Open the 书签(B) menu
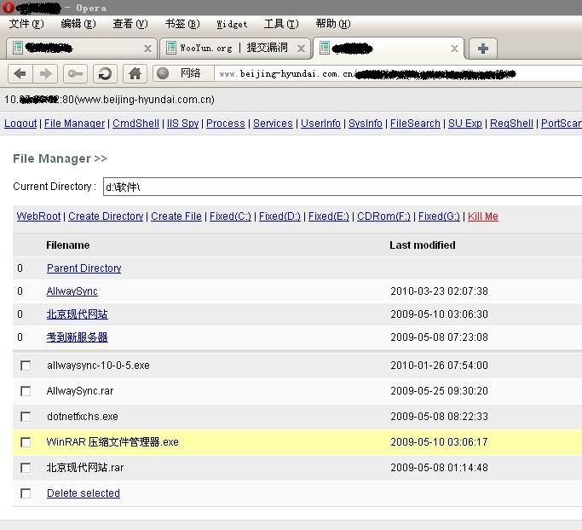 coord(182,24)
